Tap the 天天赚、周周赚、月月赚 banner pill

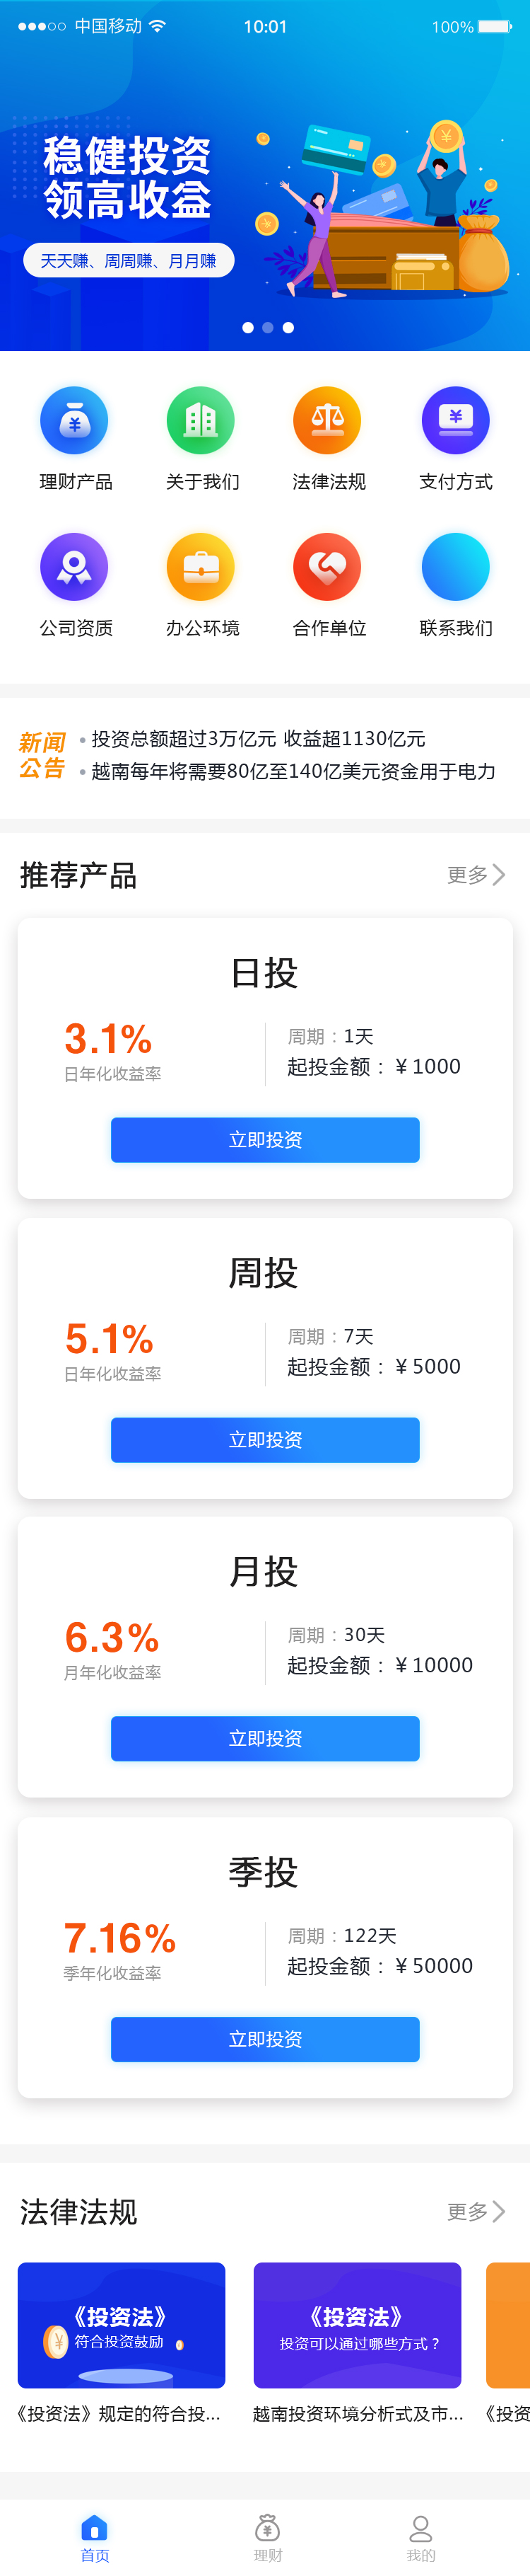129,261
